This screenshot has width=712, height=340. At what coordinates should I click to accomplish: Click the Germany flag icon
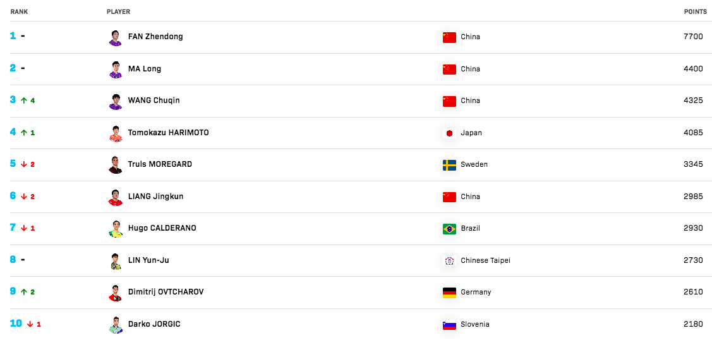449,293
